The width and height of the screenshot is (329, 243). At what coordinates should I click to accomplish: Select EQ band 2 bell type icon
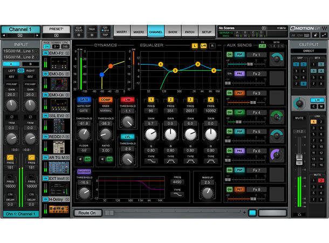coord(170,161)
